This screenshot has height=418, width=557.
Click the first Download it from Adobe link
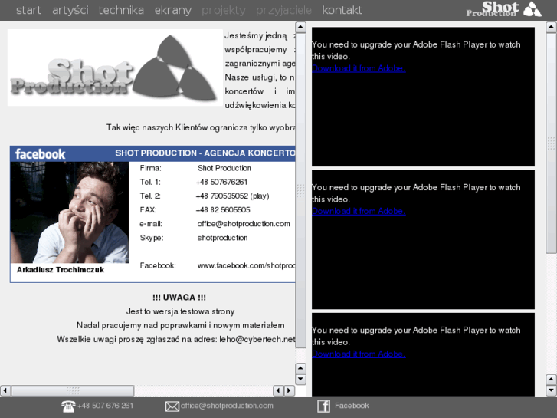(359, 68)
